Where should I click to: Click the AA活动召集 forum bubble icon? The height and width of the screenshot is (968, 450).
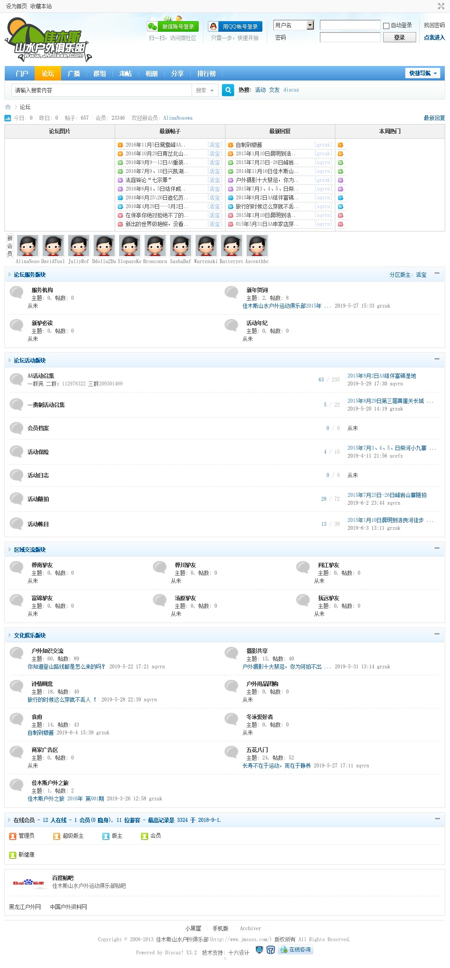[17, 379]
